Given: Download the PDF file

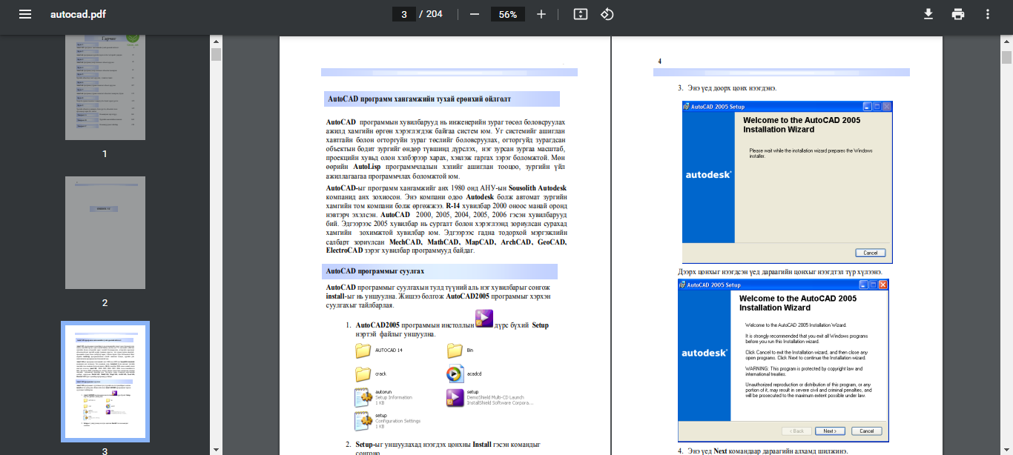Looking at the screenshot, I should tap(928, 14).
